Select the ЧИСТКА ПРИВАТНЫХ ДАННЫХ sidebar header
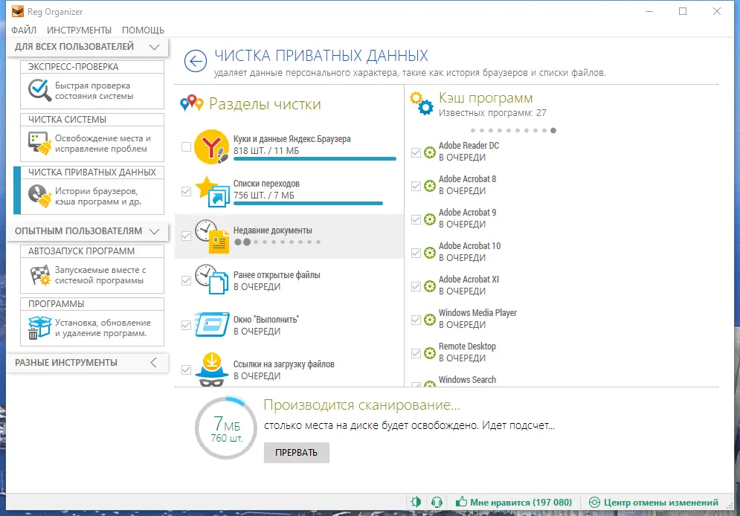 pos(92,172)
